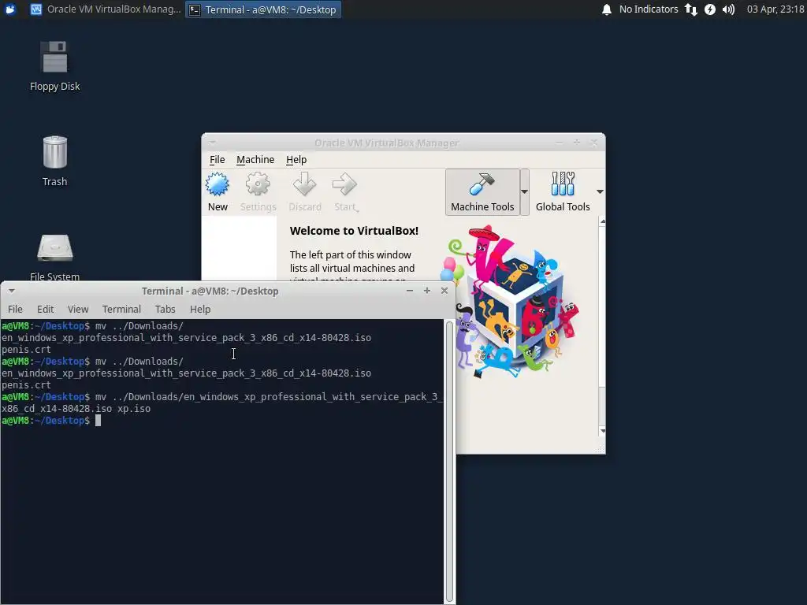Click the Start arrow toolbar icon

[x=344, y=184]
